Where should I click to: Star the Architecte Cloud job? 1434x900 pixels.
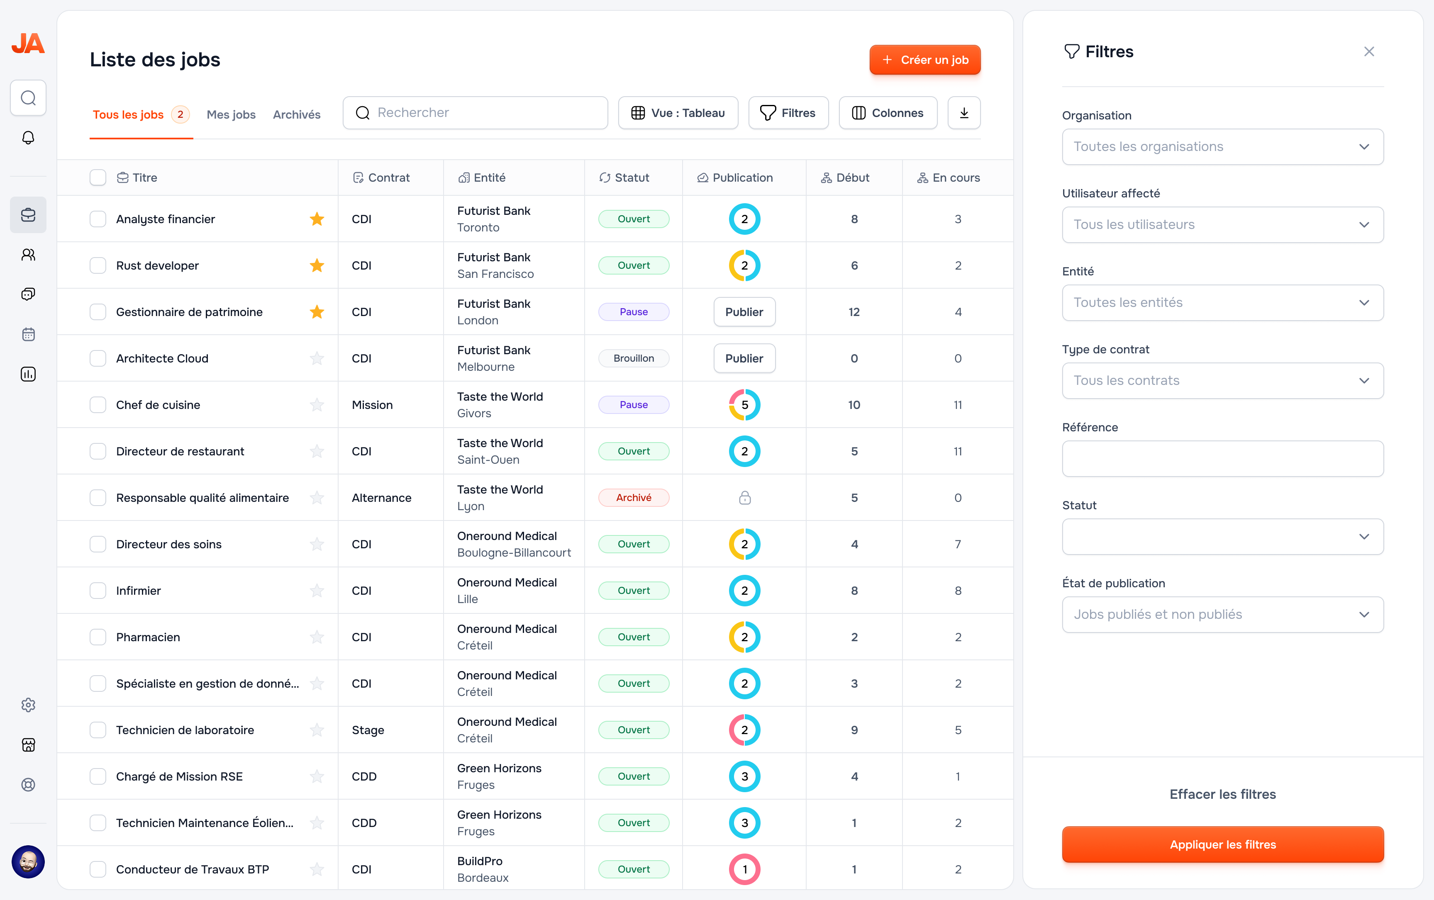tap(317, 358)
